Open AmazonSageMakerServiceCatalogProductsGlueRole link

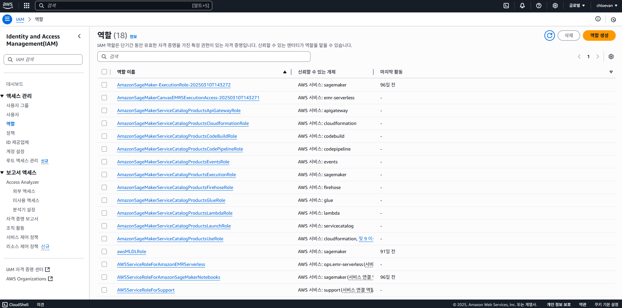pos(171,200)
